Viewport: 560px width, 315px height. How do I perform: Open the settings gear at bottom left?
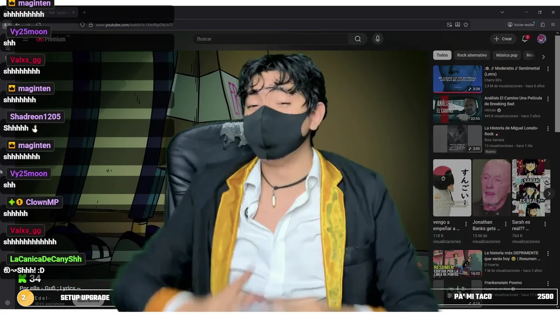7,303
